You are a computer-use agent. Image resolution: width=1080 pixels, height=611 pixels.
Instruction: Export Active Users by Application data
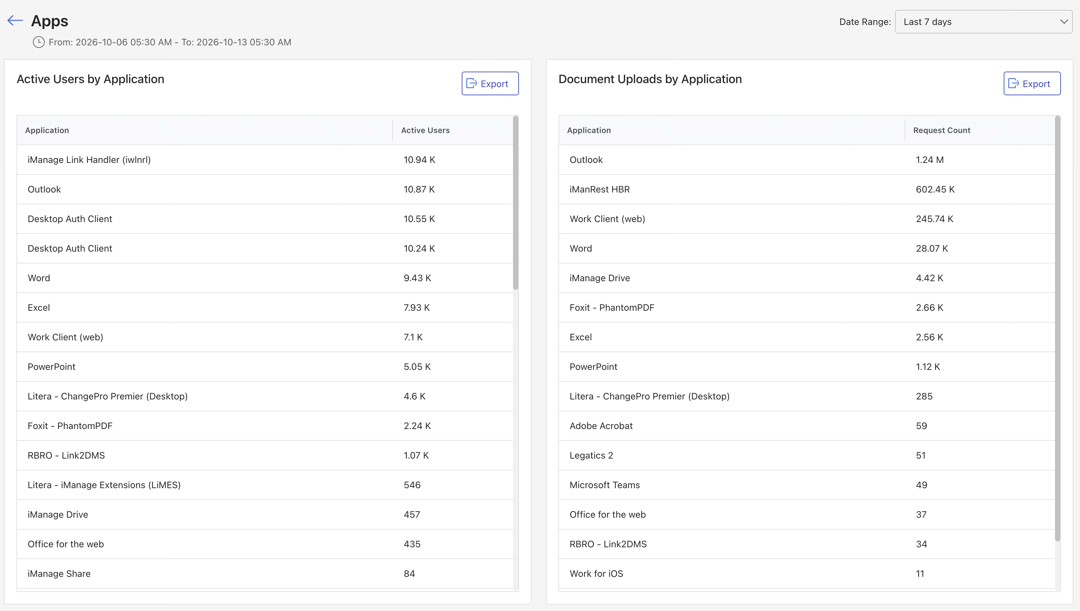coord(490,83)
